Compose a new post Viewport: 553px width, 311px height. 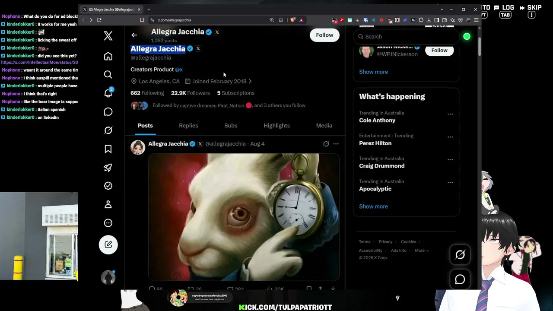pyautogui.click(x=108, y=244)
